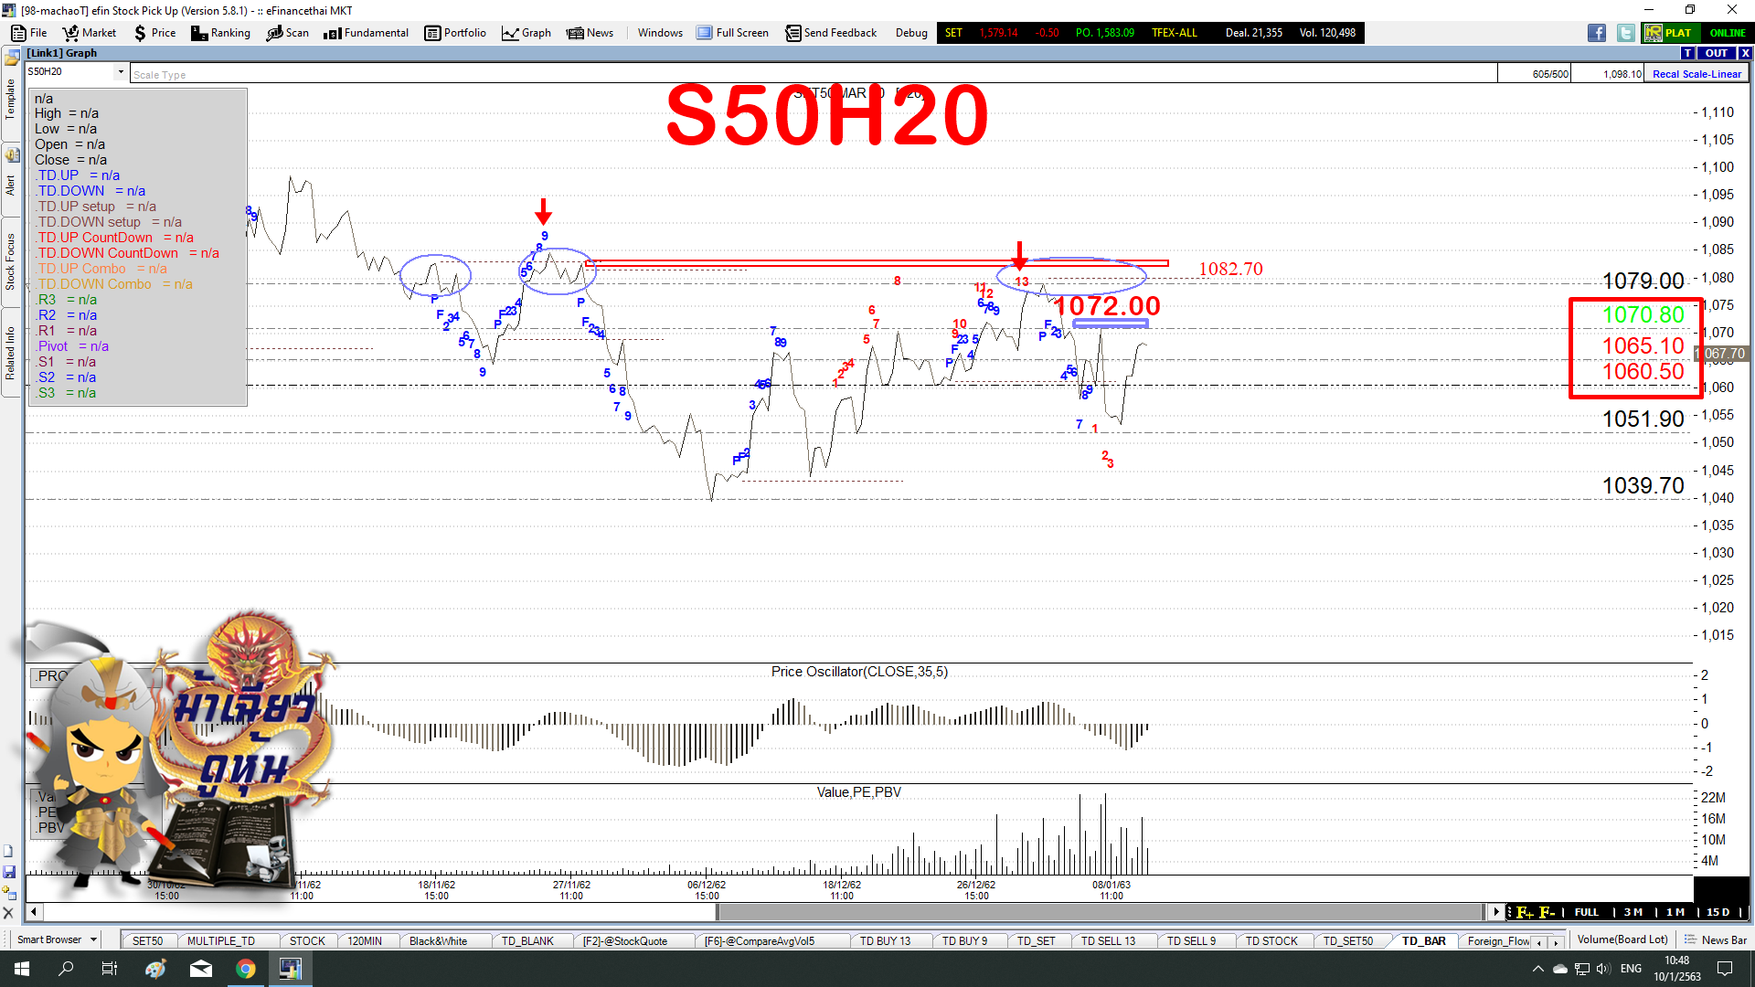Open the Scan menu
This screenshot has width=1755, height=987.
point(287,33)
